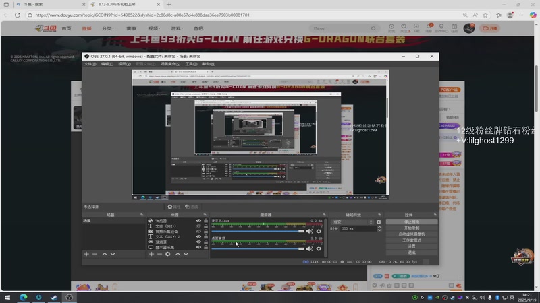
Task: Click the browser favorites star icon
Action: [485, 15]
